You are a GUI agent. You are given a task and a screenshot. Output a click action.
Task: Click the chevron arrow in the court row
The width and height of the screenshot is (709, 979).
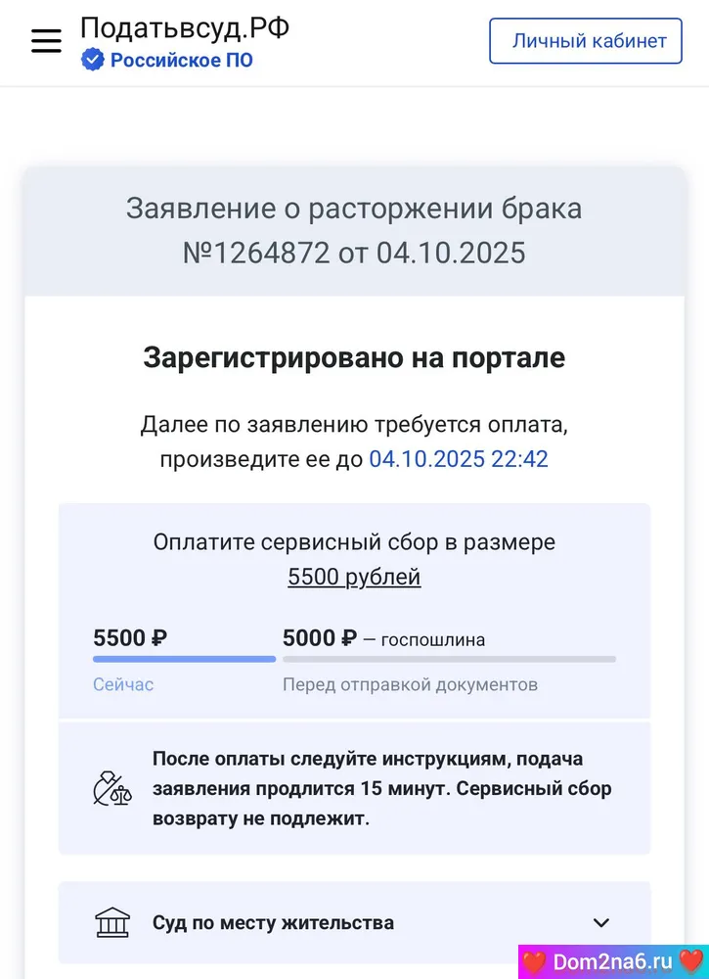pyautogui.click(x=601, y=922)
